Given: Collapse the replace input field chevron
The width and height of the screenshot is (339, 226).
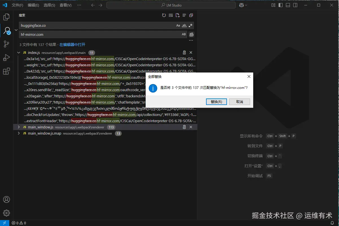Looking at the screenshot, I should pos(16,30).
